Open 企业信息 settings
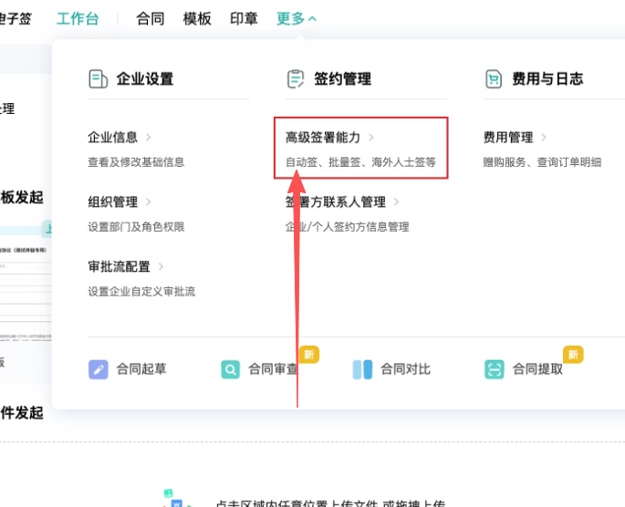The width and height of the screenshot is (625, 507). [x=113, y=138]
